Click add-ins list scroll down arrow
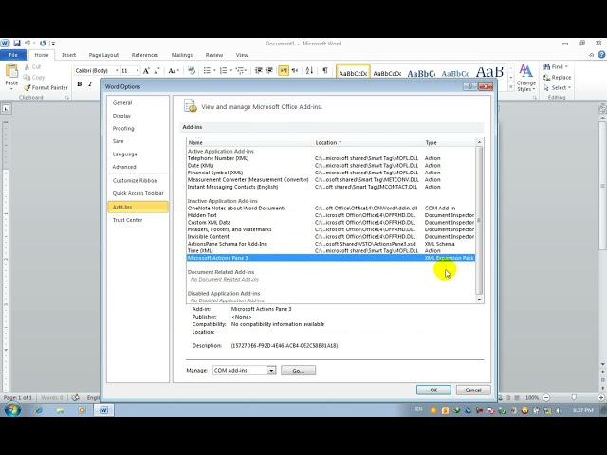This screenshot has height=455, width=607. (479, 300)
